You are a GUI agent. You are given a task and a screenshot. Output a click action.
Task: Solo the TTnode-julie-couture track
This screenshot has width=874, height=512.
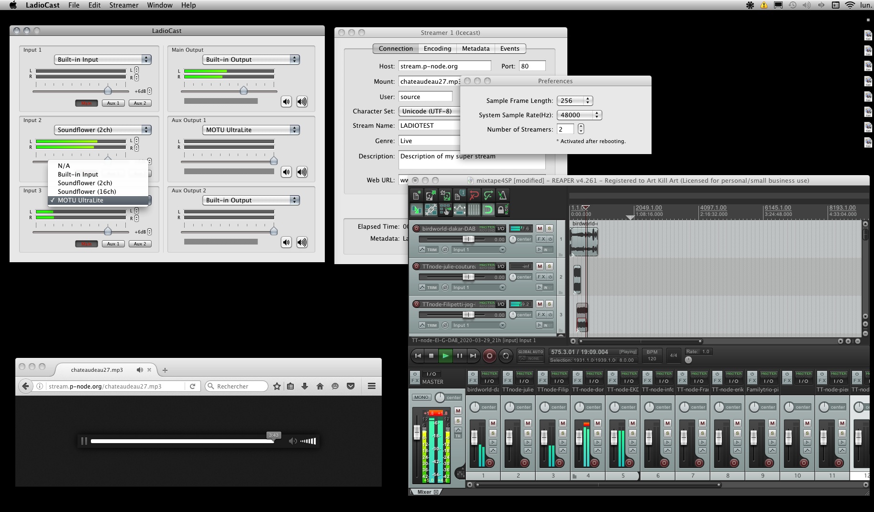pyautogui.click(x=549, y=267)
